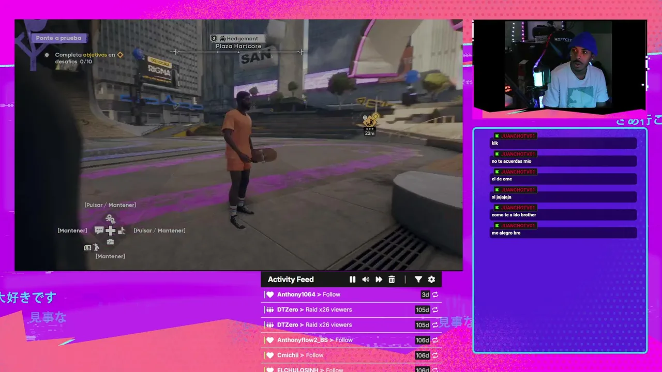Click the '[Mantener]' label left of the d-pad
The image size is (662, 372).
[72, 230]
